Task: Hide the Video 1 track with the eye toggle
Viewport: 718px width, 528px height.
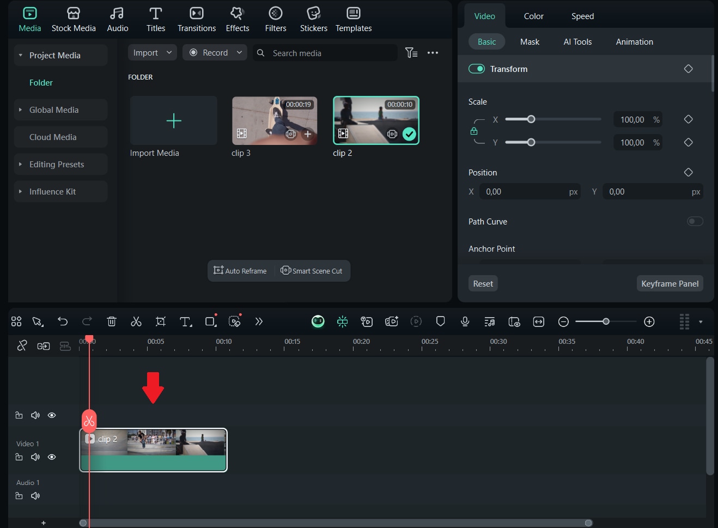Action: tap(52, 457)
